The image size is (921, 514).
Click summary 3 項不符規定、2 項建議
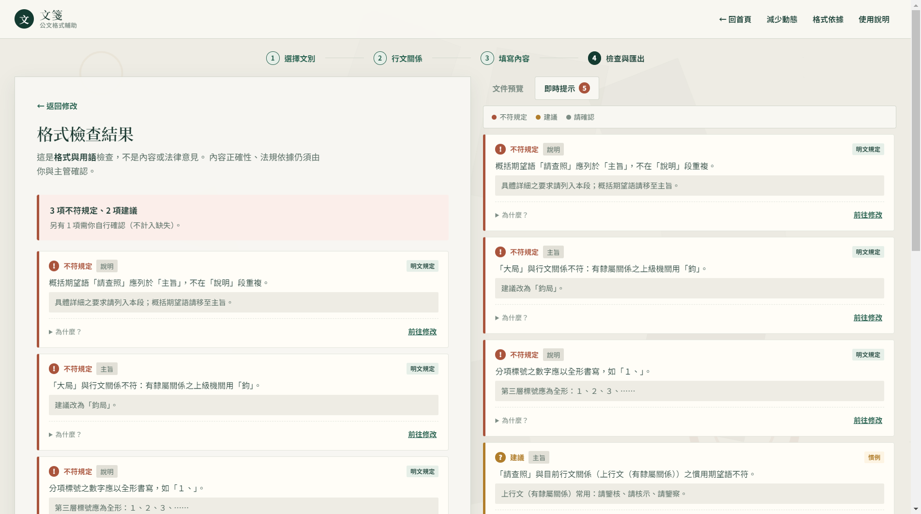pos(93,211)
